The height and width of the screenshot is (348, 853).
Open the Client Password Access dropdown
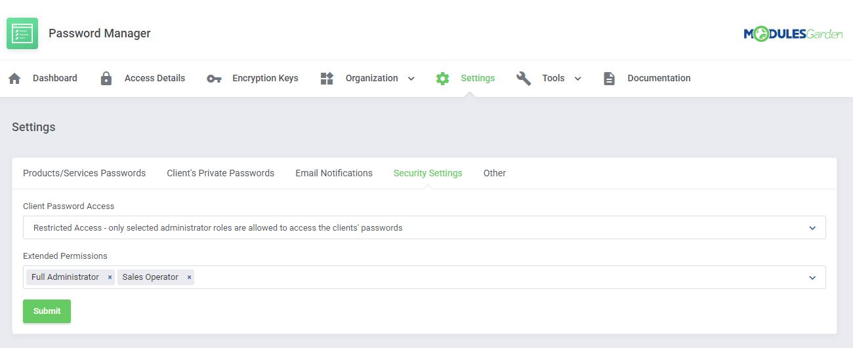pos(424,228)
